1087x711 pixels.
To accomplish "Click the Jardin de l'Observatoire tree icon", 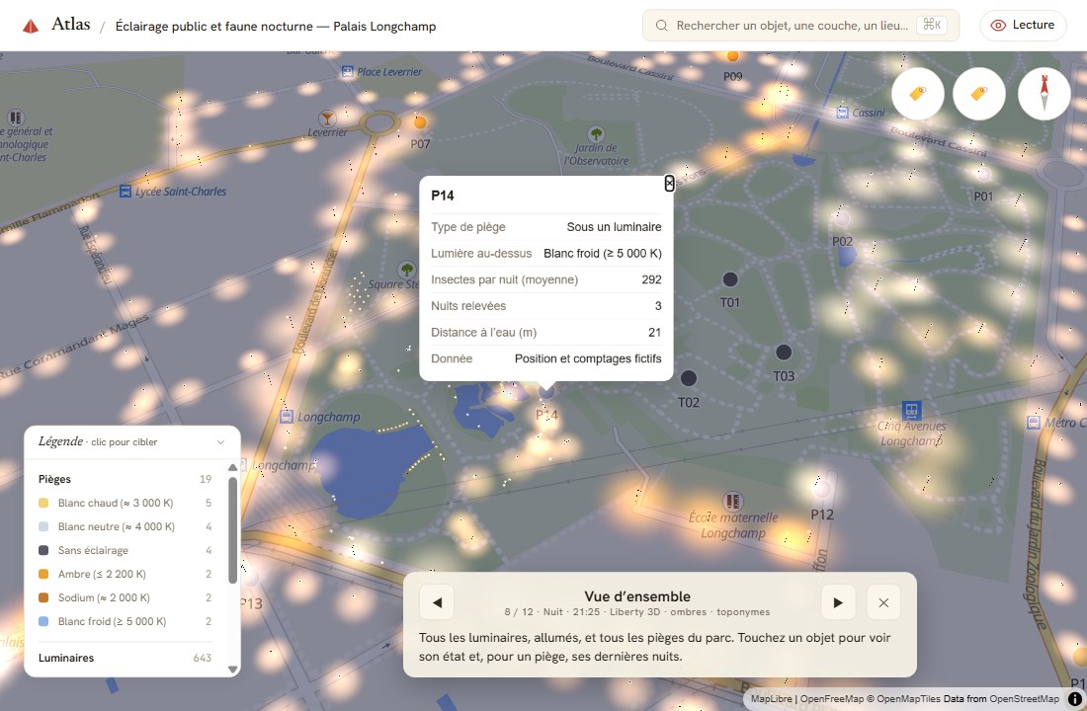I will pyautogui.click(x=596, y=133).
